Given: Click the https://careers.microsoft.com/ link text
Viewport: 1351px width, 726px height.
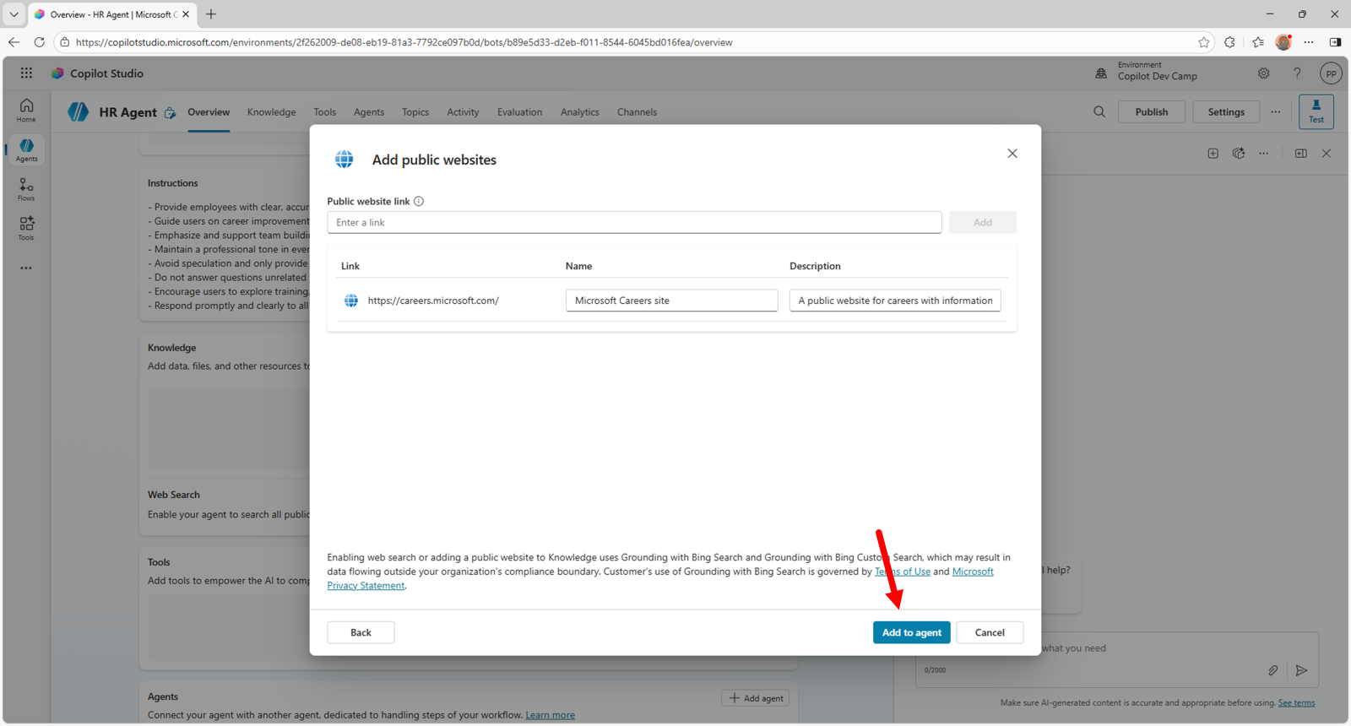Looking at the screenshot, I should click(433, 301).
